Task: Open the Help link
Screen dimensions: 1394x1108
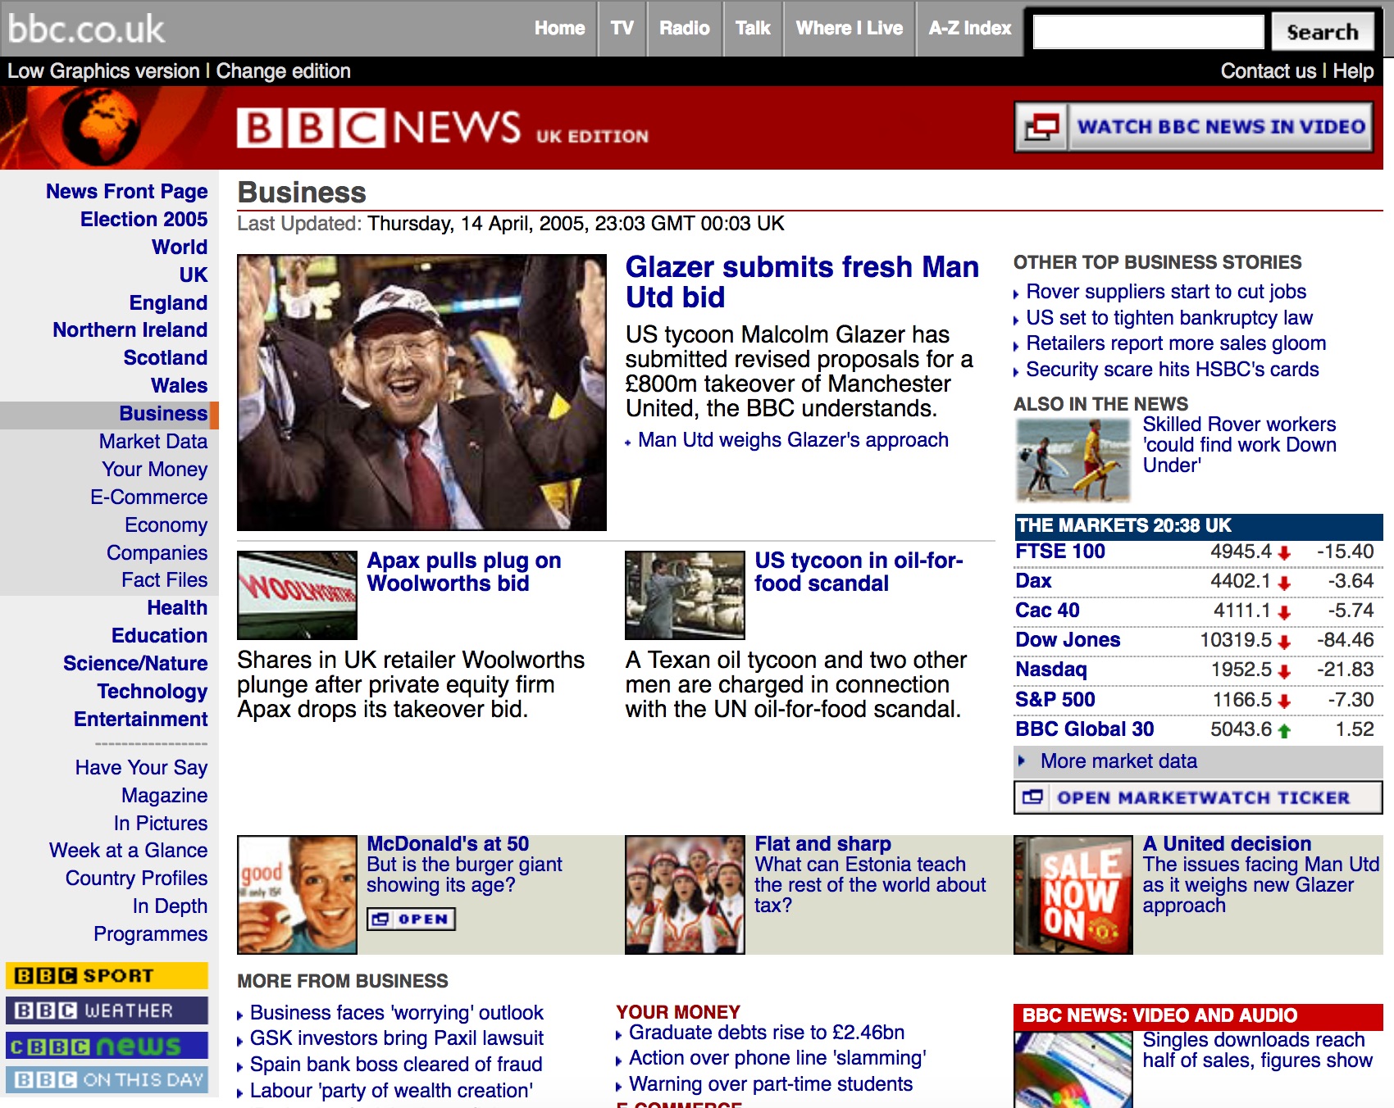Action: click(1353, 71)
